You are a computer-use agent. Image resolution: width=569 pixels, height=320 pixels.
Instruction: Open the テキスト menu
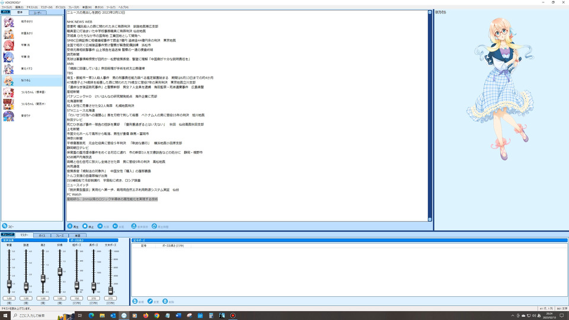tap(32, 7)
